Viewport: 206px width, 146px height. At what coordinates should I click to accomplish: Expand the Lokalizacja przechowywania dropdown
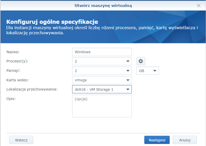[102, 89]
